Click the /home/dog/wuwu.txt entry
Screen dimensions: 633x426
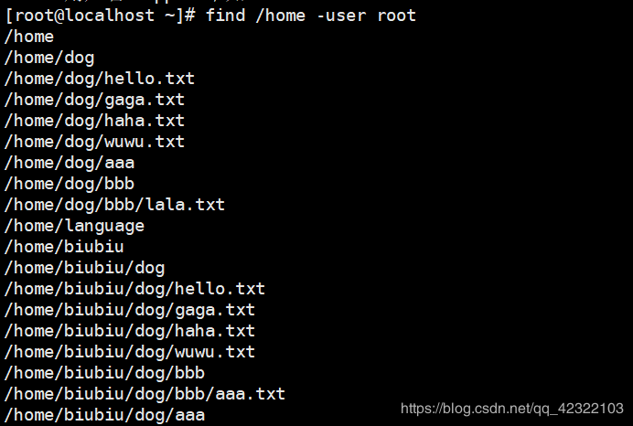pos(94,142)
